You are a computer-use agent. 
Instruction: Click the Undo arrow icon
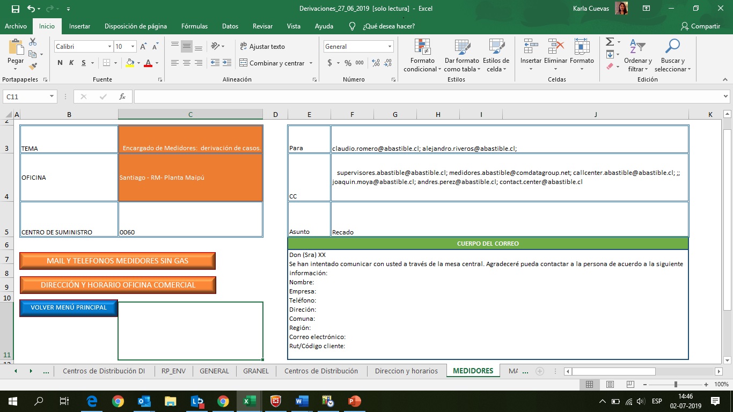(x=31, y=9)
